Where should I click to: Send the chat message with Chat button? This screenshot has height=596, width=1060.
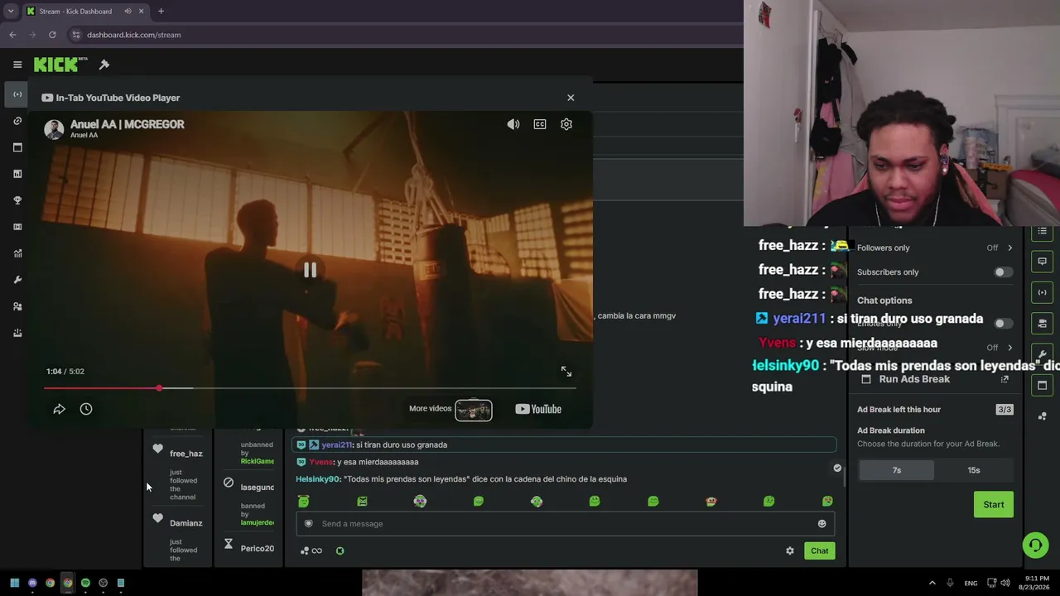[x=820, y=550]
